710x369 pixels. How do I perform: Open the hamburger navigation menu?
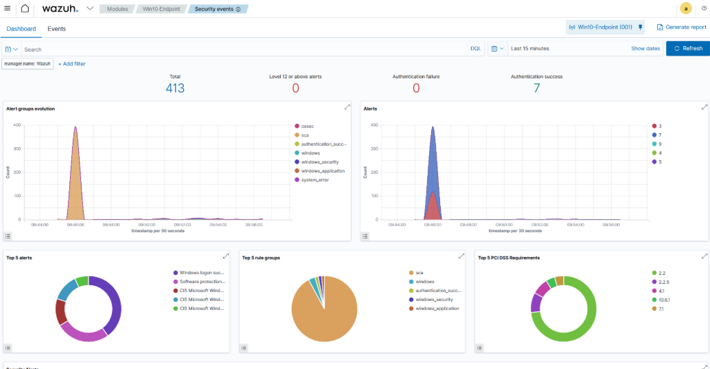tap(8, 9)
